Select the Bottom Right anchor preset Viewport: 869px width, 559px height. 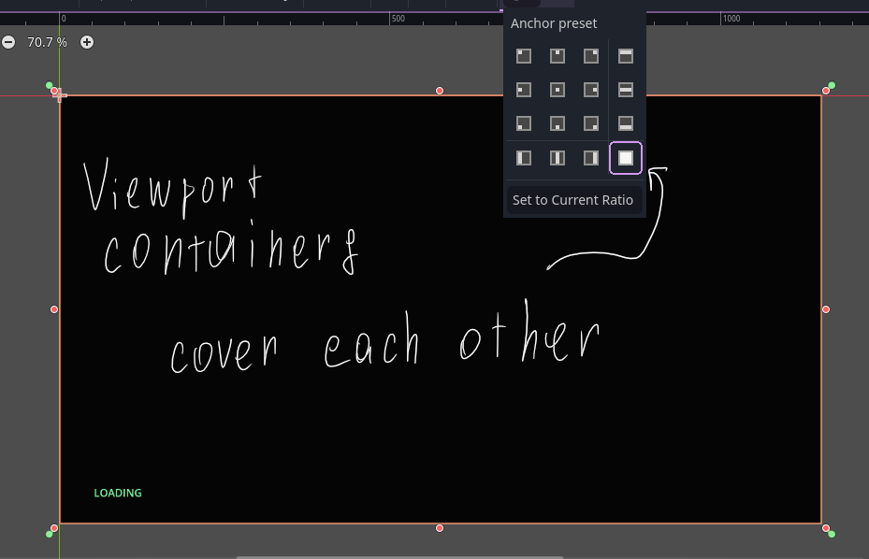[x=591, y=123]
